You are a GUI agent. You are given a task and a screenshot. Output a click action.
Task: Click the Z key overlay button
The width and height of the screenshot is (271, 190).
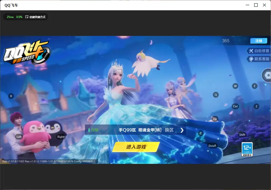click(x=256, y=106)
